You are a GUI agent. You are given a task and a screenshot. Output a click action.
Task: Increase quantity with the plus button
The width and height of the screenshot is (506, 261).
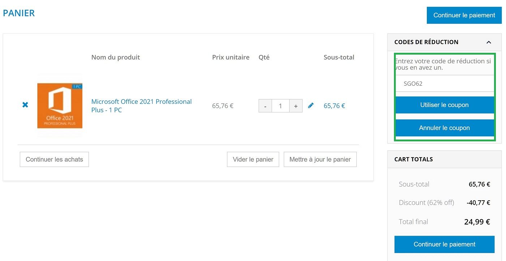(296, 106)
